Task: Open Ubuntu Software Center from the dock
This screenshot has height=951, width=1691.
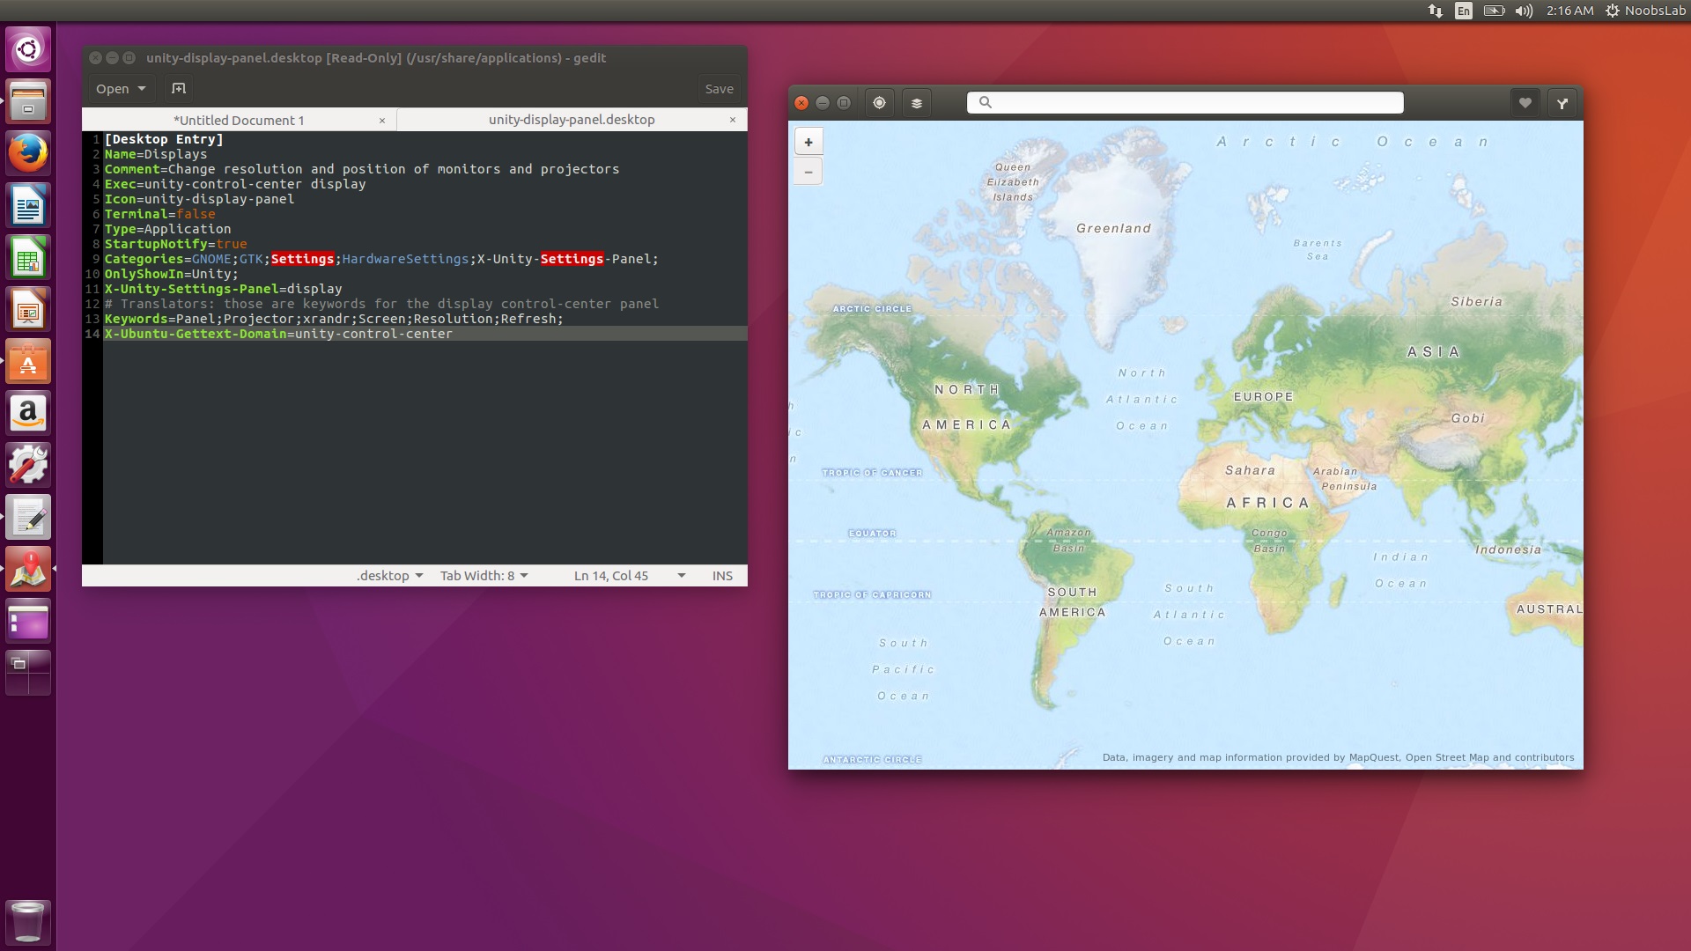Action: point(28,362)
